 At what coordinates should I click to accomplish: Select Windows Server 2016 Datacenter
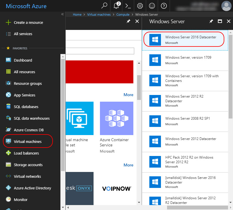tap(185, 40)
